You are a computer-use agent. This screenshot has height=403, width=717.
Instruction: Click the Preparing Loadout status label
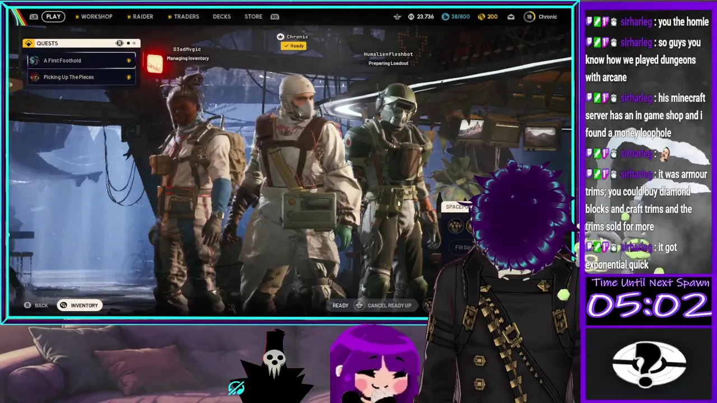pos(388,63)
